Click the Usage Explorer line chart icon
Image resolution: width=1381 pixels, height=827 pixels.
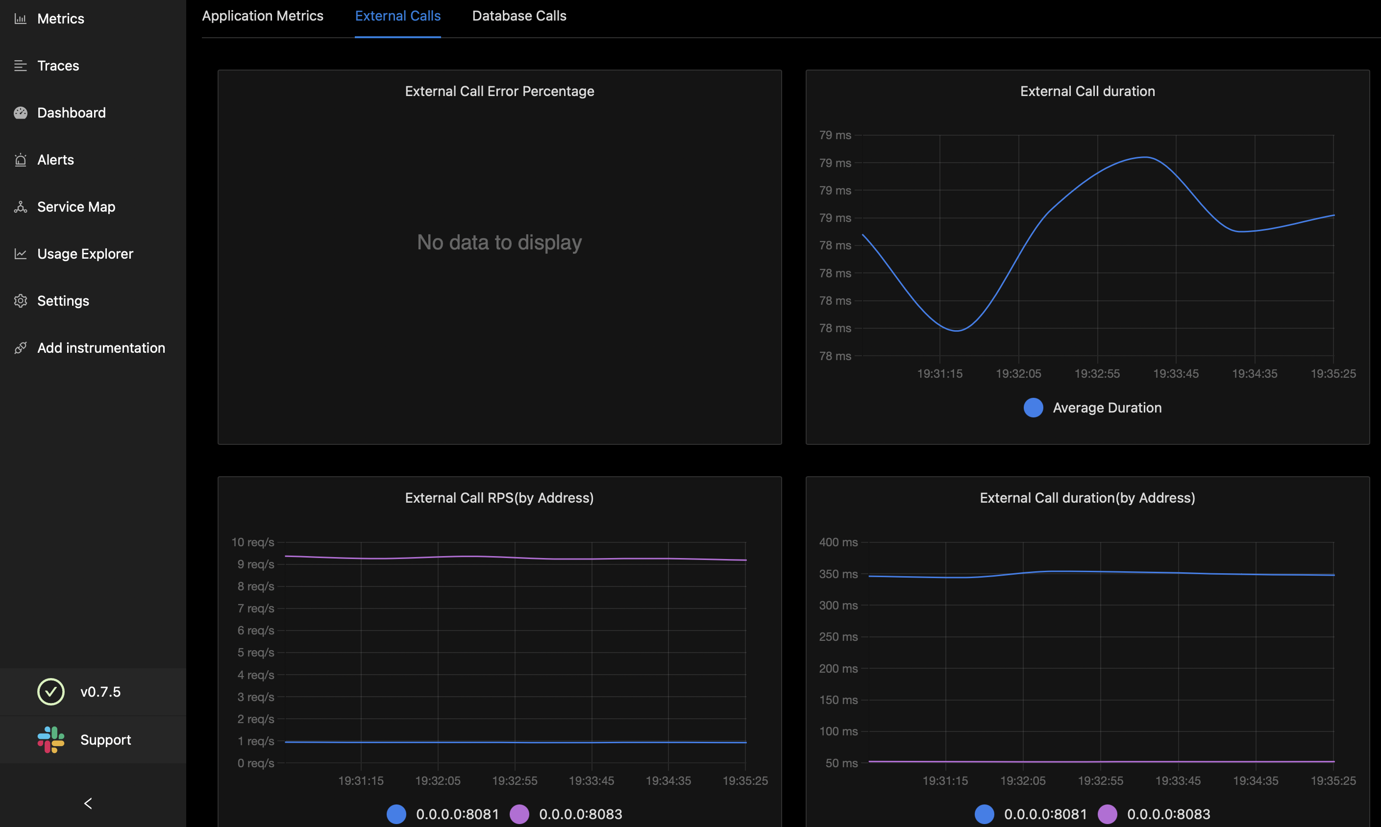pos(21,254)
